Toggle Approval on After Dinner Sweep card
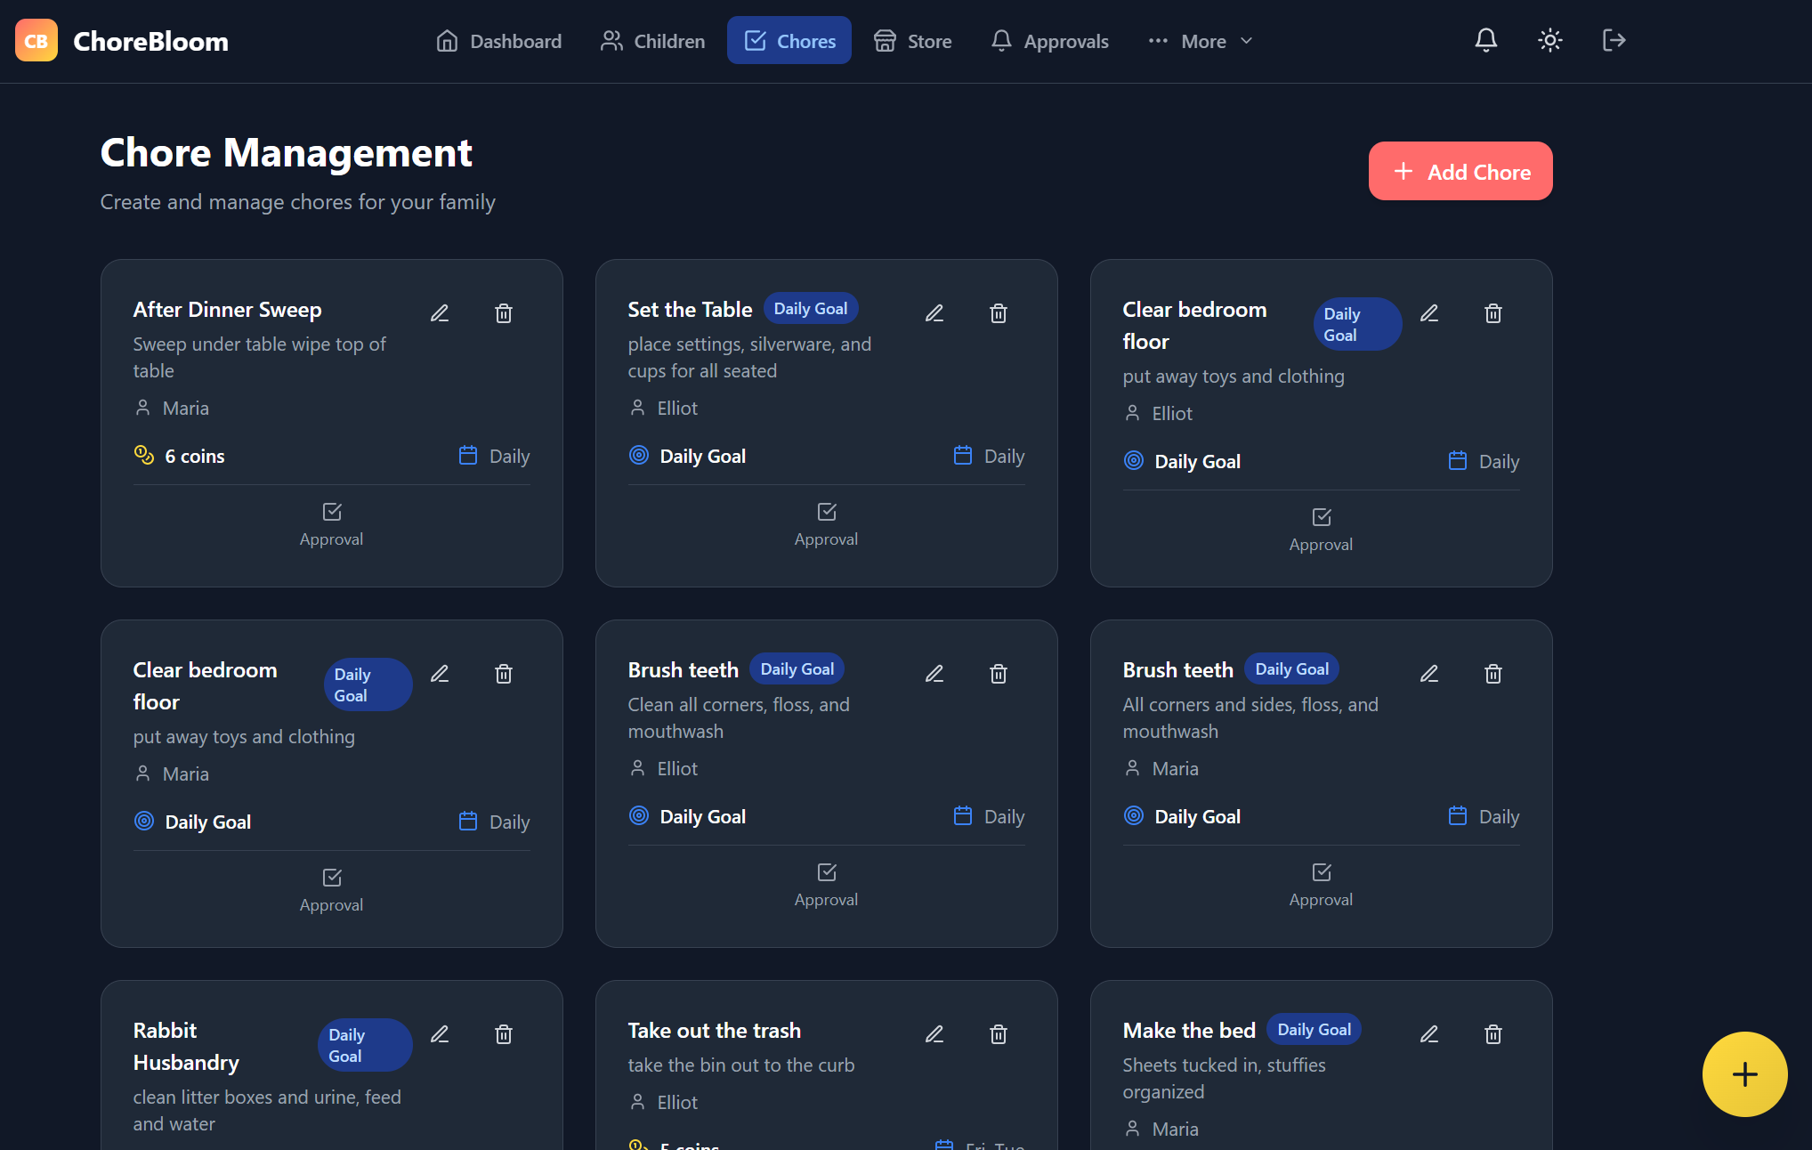This screenshot has height=1150, width=1812. [x=331, y=524]
